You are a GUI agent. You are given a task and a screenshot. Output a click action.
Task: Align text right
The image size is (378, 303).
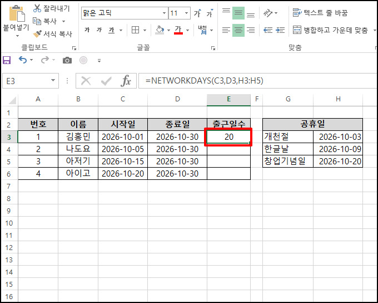point(251,30)
